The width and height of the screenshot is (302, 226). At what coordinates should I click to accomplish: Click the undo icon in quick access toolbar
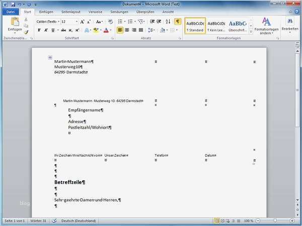[20, 4]
